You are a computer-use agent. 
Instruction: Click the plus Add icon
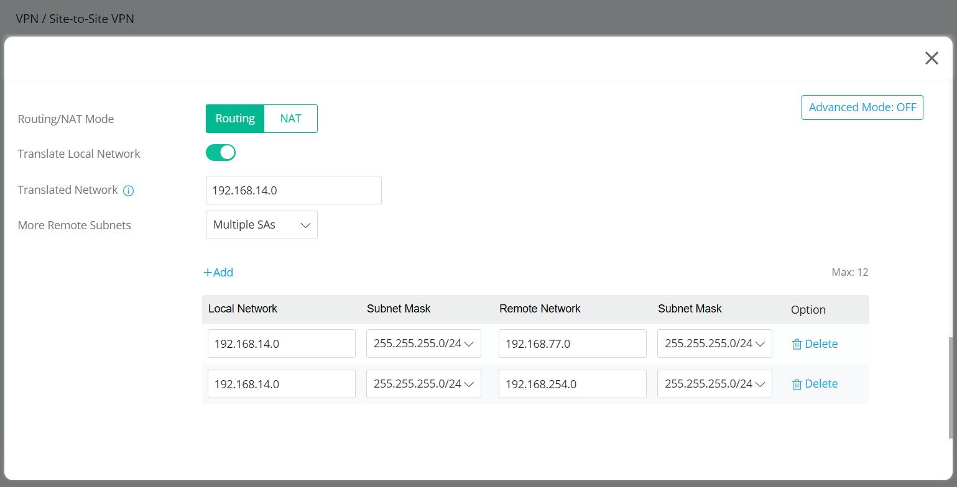(x=208, y=273)
